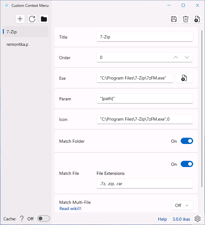Click the Title input field
The height and width of the screenshot is (225, 205).
145,37
